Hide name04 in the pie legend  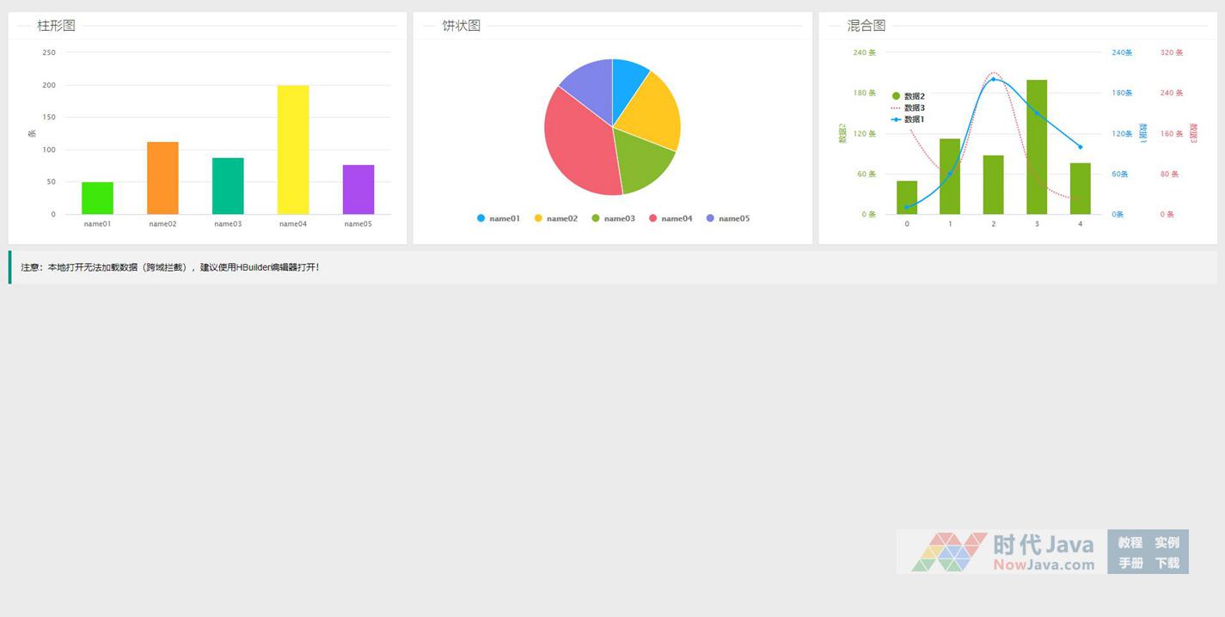tap(671, 218)
